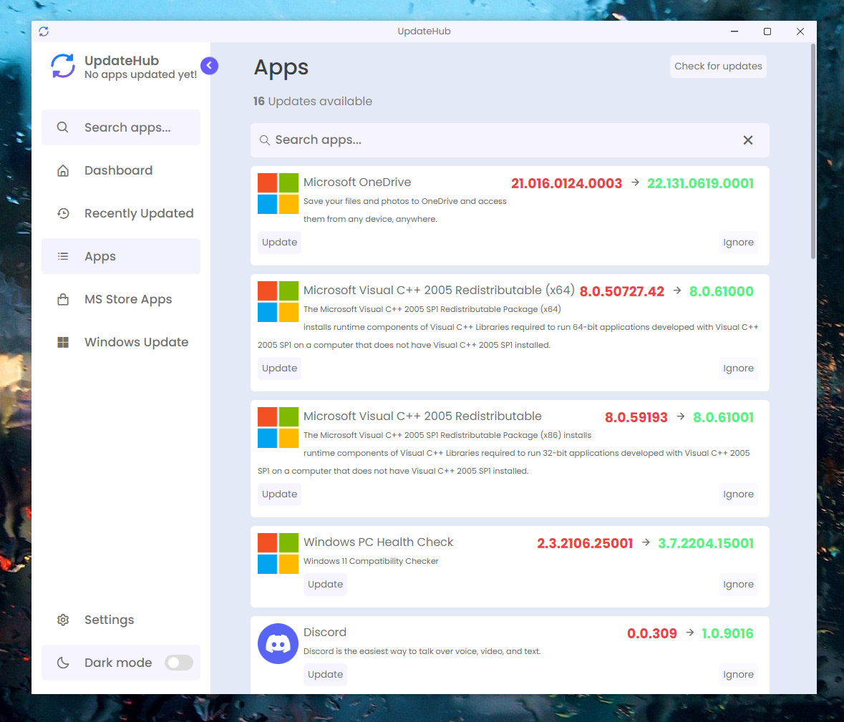Screen dimensions: 844x722
Task: Collapse the sidebar with the purple arrow button
Action: [209, 66]
